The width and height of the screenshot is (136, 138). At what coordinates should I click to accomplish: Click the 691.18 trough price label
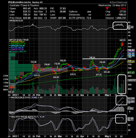(107, 72)
